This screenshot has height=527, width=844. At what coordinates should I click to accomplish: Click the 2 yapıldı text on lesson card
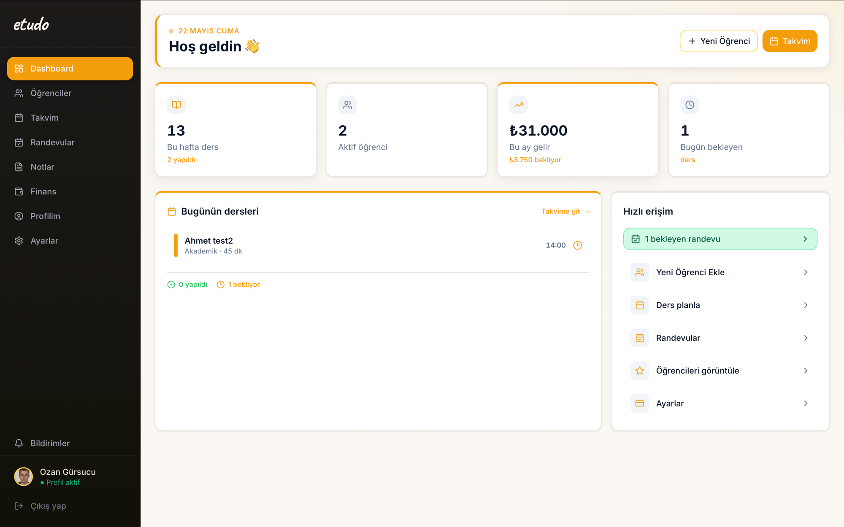coord(181,160)
